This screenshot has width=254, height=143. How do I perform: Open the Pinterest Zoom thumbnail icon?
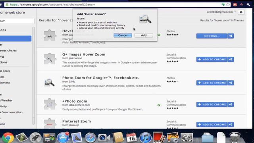pos(50,124)
